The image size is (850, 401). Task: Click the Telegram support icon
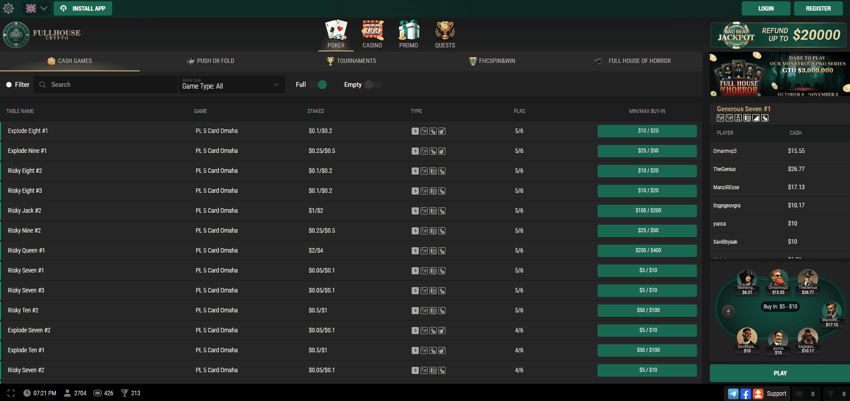733,393
